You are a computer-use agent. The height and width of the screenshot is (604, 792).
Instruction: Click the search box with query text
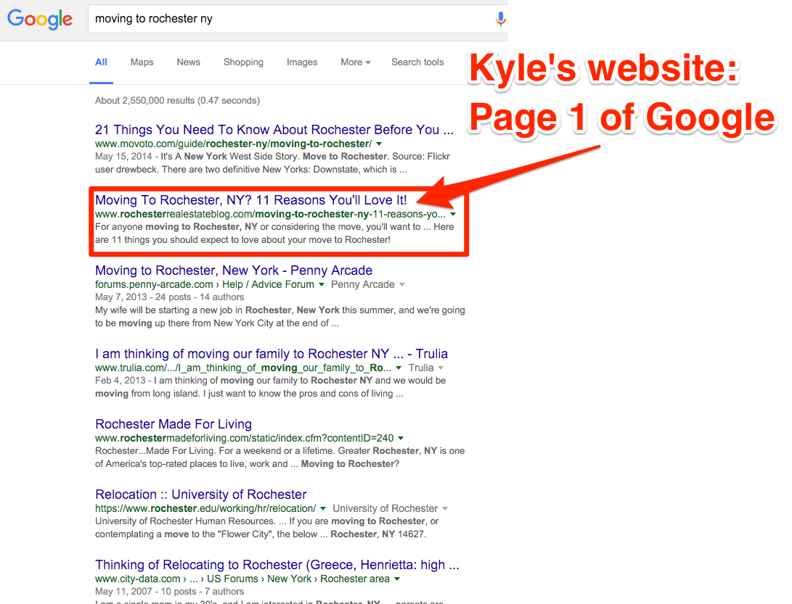(298, 19)
